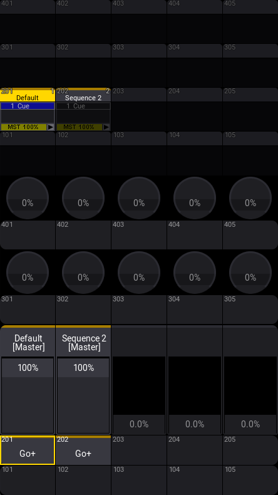Select the Sequence 2 executor header
This screenshot has width=278, height=495.
(83, 95)
